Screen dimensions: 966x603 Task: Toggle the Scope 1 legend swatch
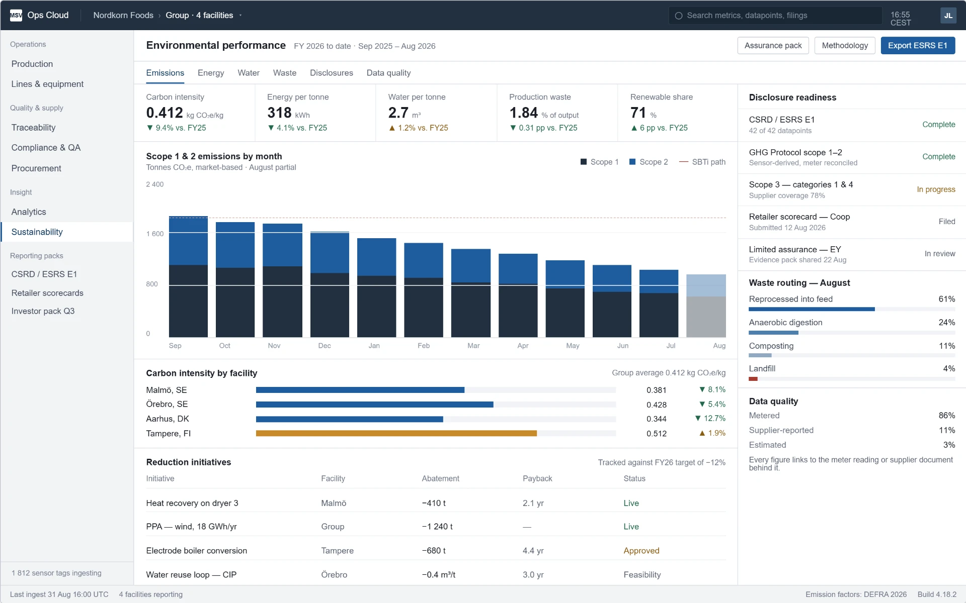pos(584,162)
